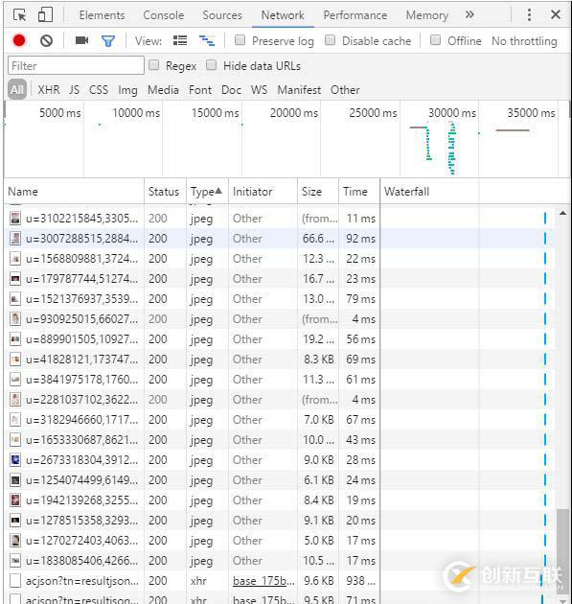Sort by the Time column header
The image size is (572, 604).
coord(359,192)
